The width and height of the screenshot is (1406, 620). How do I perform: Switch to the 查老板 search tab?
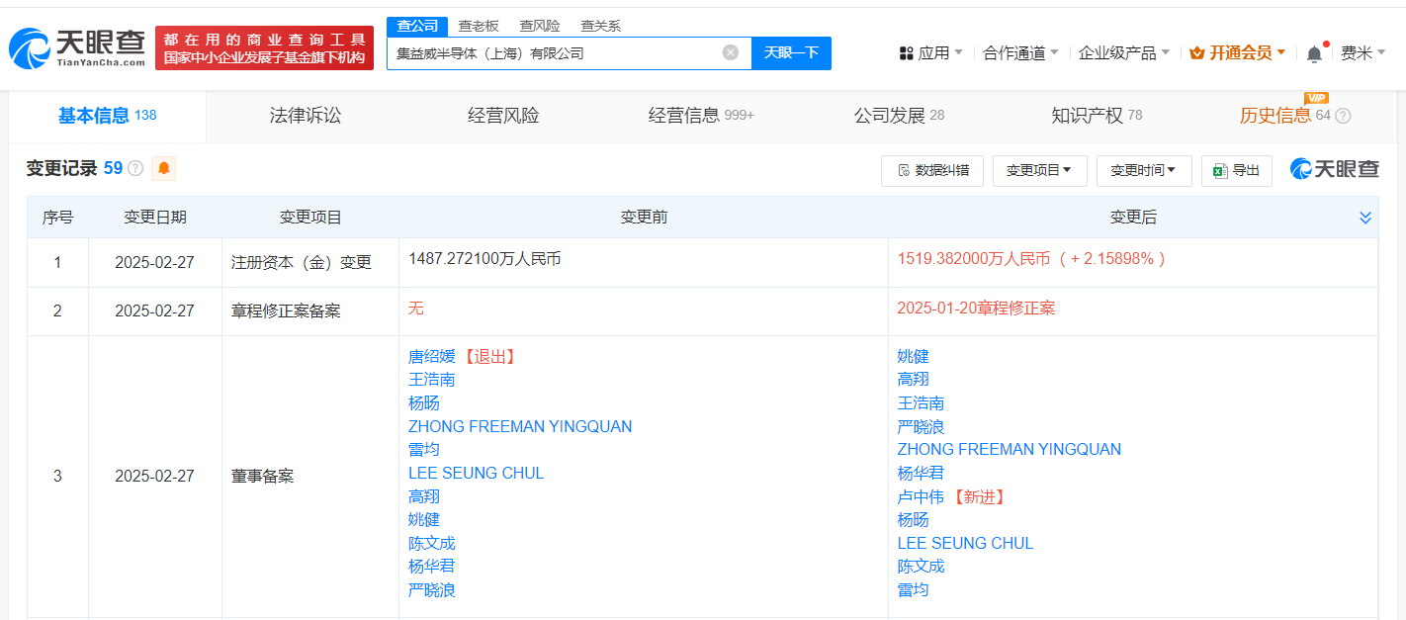click(x=479, y=26)
